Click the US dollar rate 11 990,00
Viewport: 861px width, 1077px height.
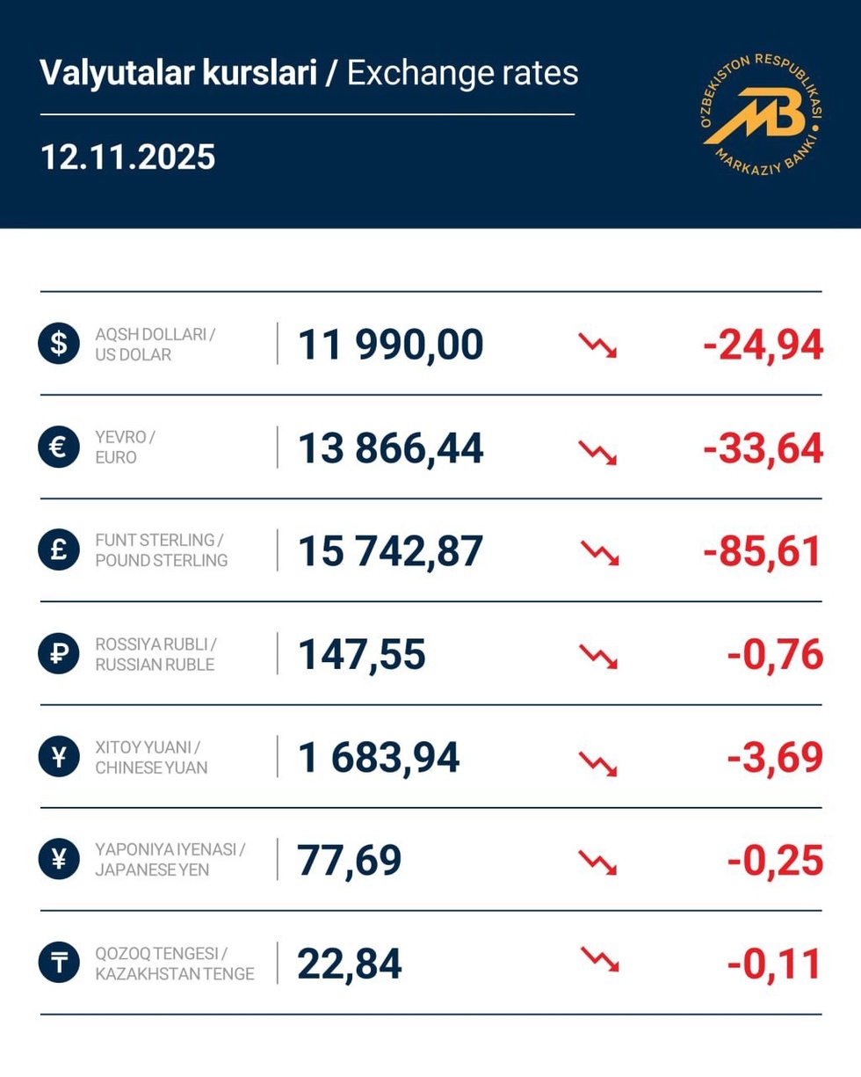coord(391,345)
